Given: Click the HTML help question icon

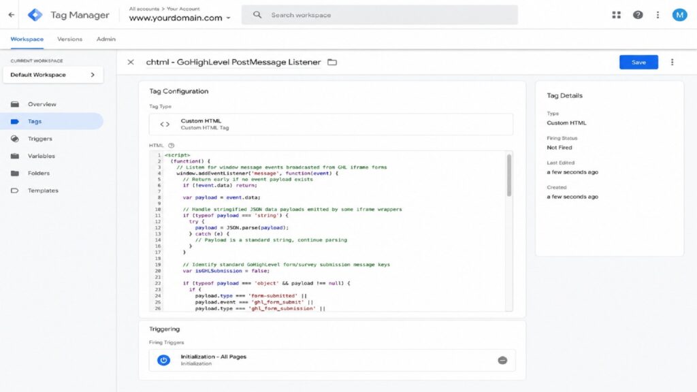Looking at the screenshot, I should 171,146.
